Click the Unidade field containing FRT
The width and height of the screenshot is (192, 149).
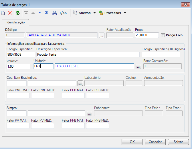point(43,66)
